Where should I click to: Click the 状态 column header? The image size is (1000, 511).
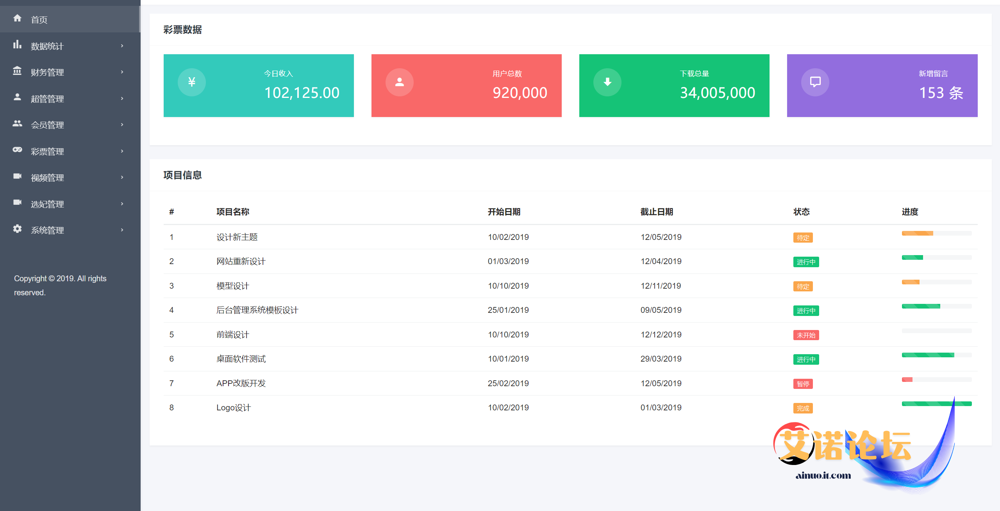[x=801, y=212]
